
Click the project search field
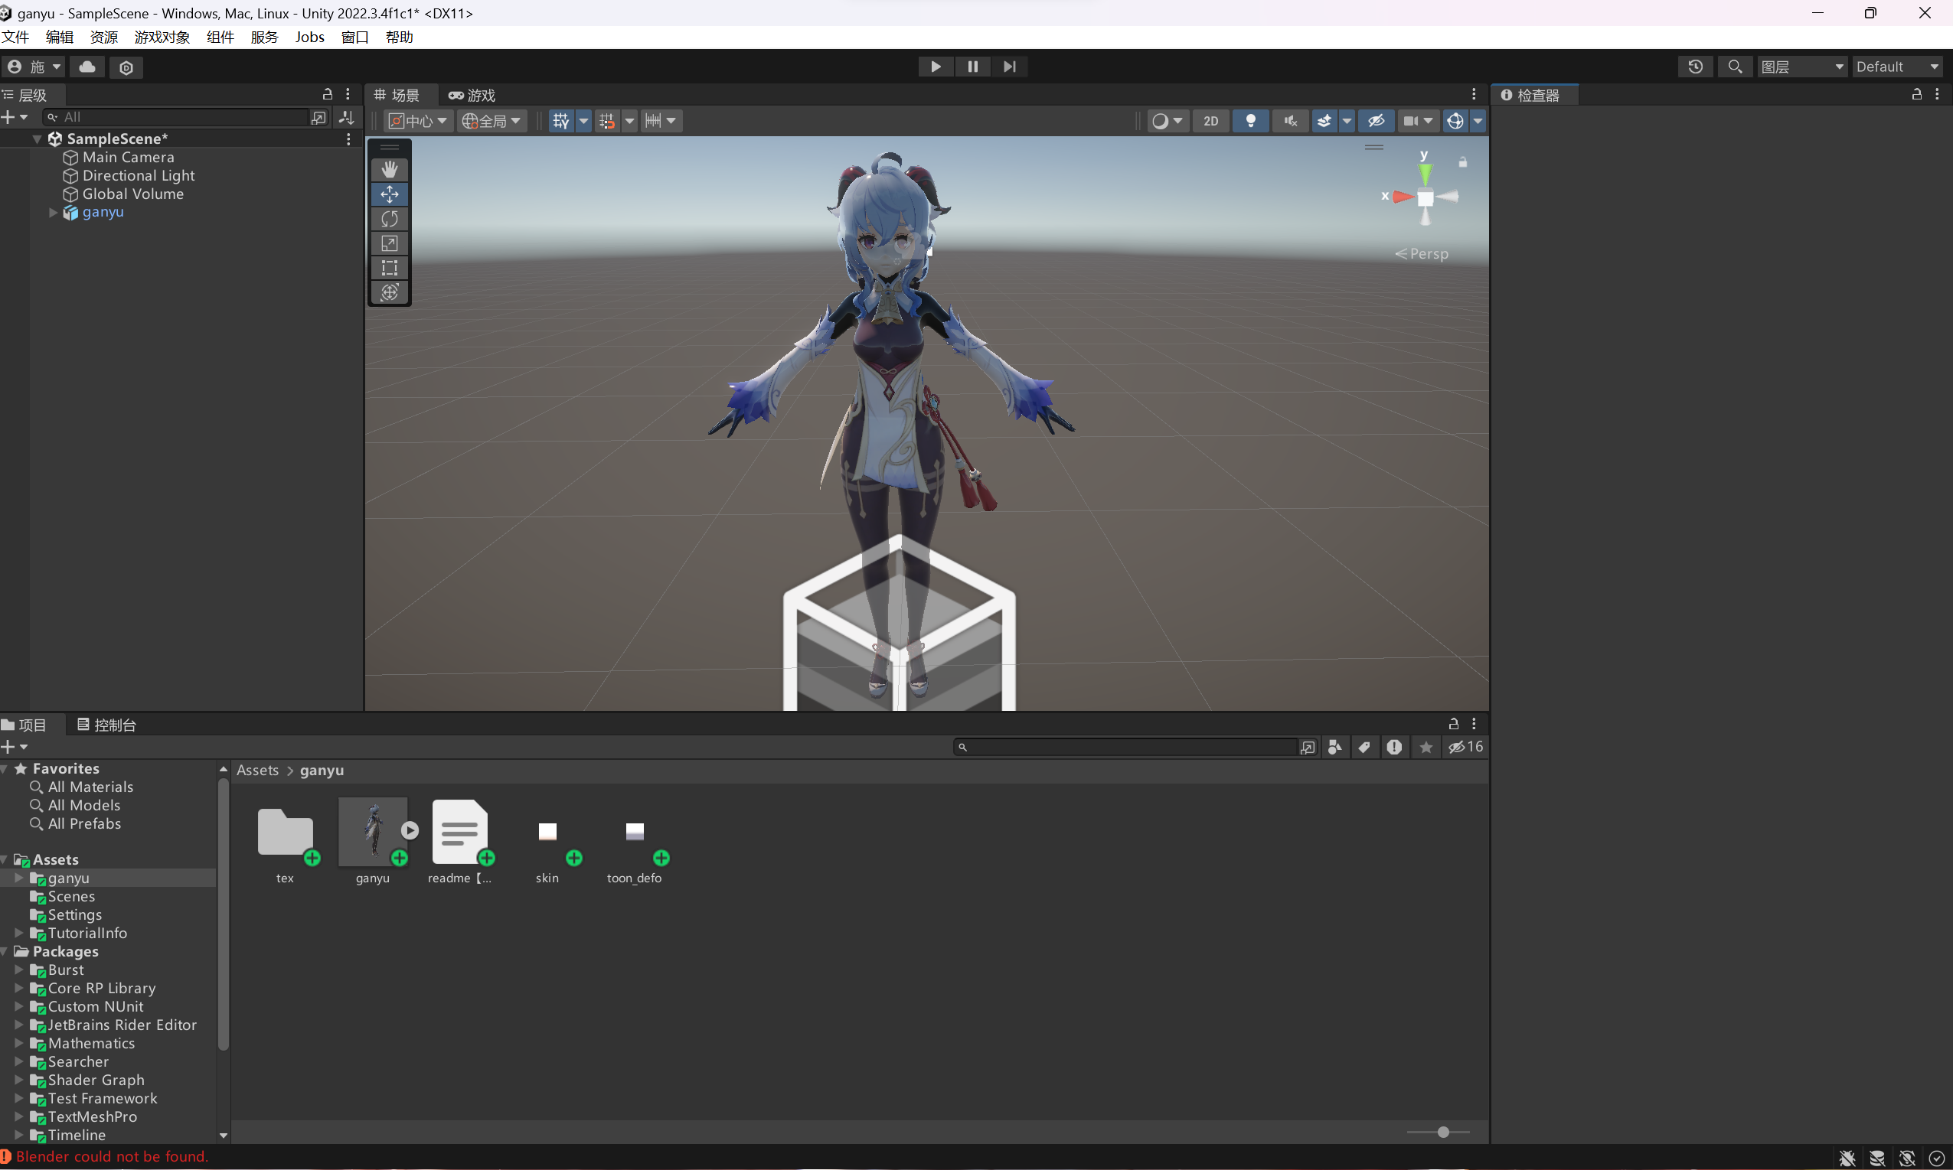point(1128,747)
